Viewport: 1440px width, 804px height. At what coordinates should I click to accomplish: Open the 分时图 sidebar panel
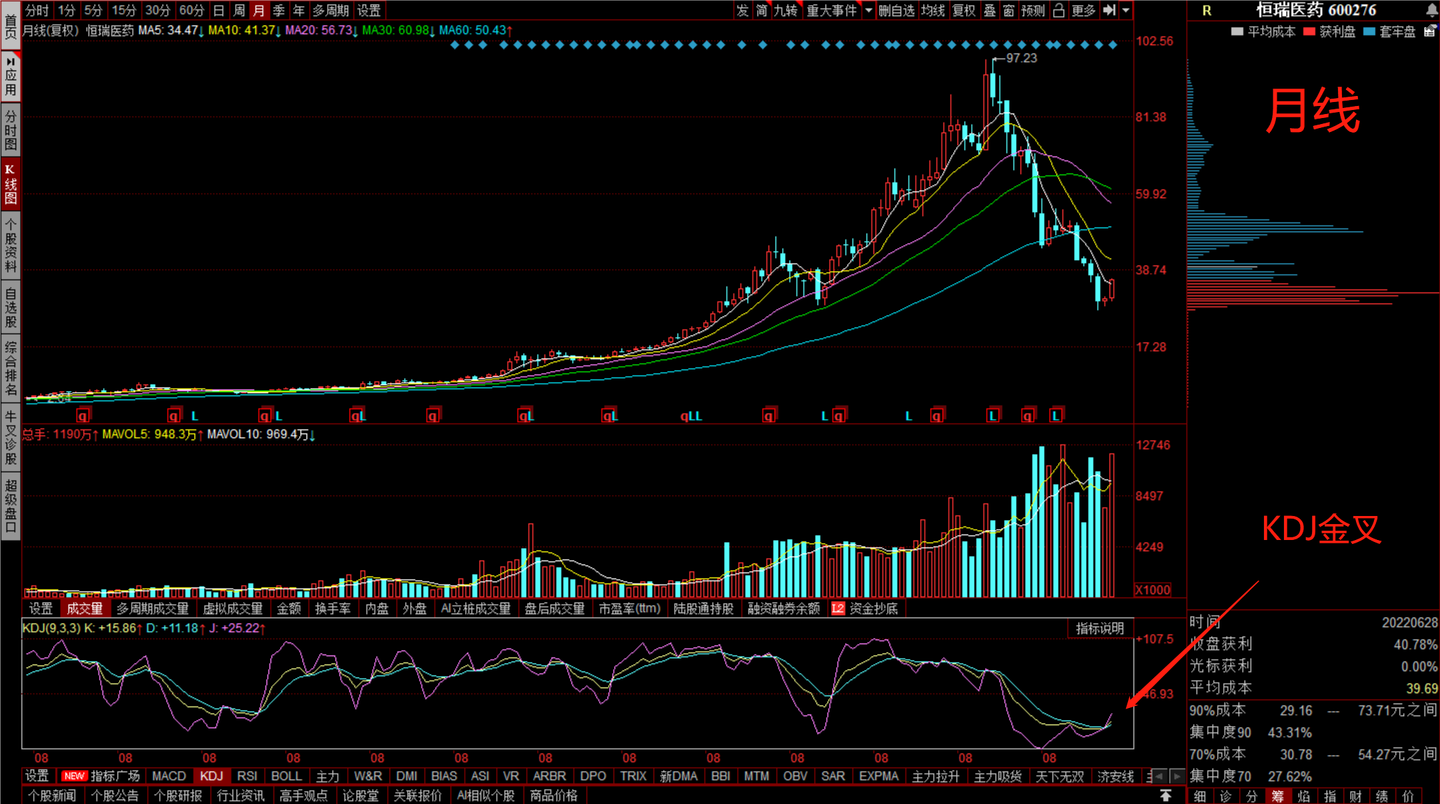tap(11, 129)
